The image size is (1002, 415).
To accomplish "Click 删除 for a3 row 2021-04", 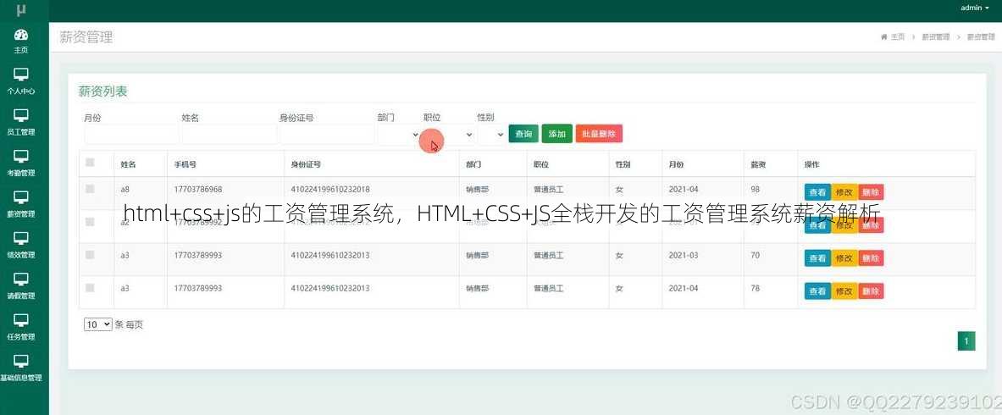I will (x=871, y=291).
